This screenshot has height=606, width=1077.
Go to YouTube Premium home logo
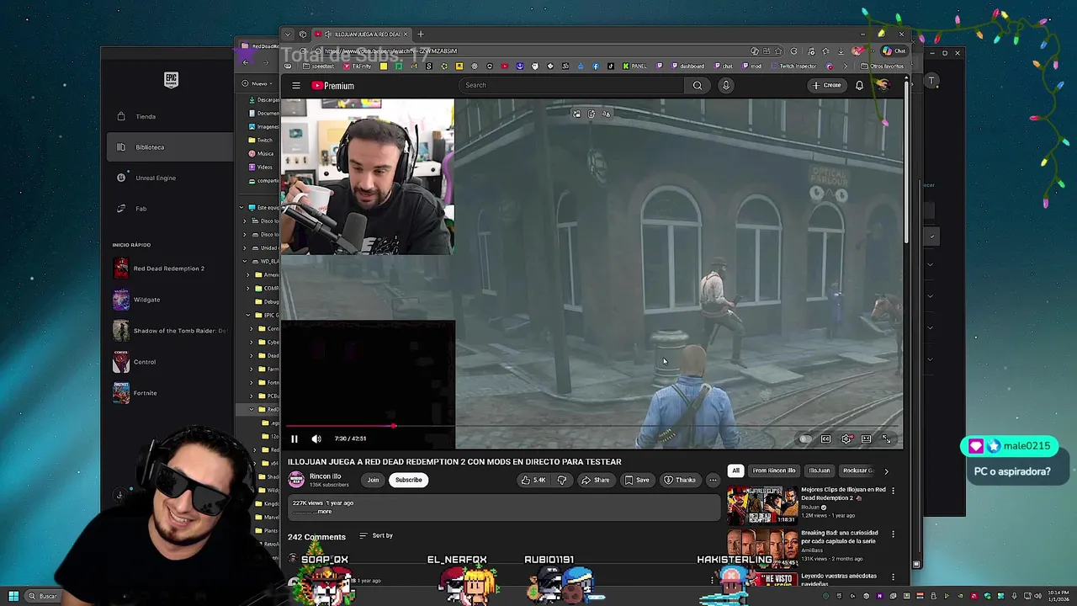pos(333,85)
